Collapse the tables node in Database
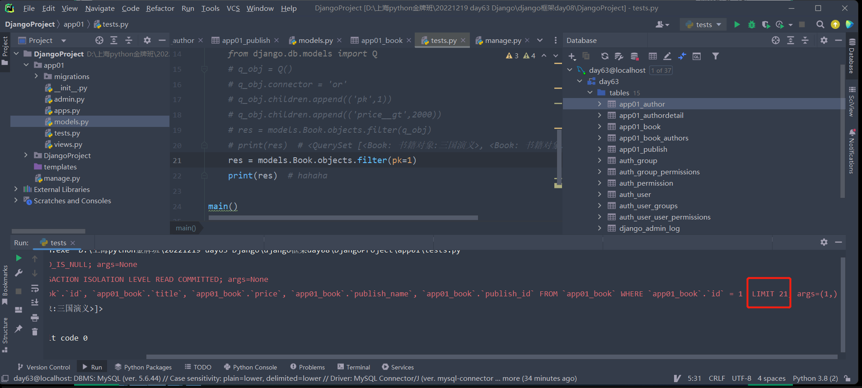 [590, 93]
